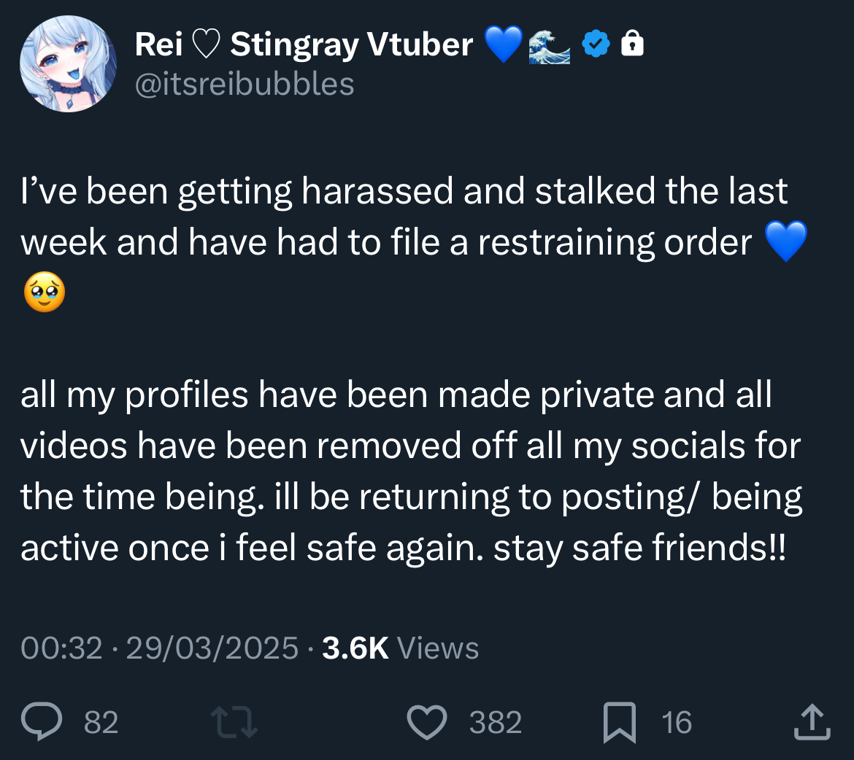Click the 00:32 timestamp
854x760 pixels.
pyautogui.click(x=61, y=648)
